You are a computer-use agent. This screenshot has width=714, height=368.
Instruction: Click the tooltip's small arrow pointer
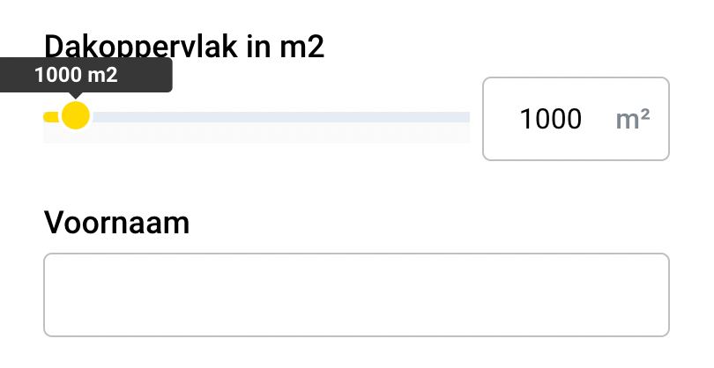76,95
